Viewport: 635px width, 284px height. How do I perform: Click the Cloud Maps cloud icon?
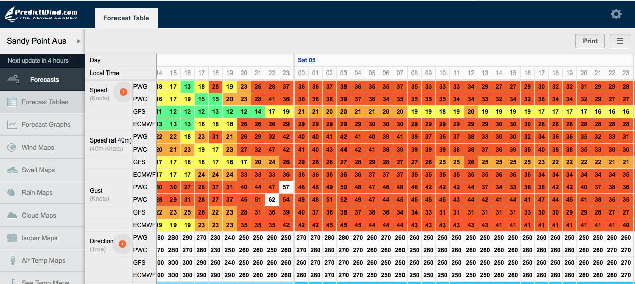pos(12,216)
